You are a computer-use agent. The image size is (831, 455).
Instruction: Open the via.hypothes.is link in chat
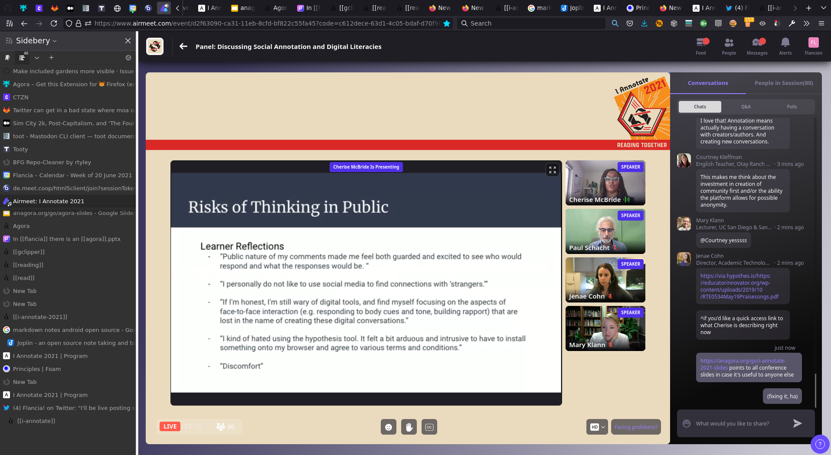tap(739, 286)
